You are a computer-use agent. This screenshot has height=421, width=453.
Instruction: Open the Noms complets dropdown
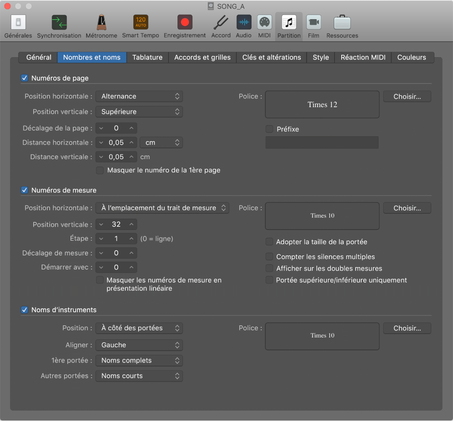(x=139, y=361)
